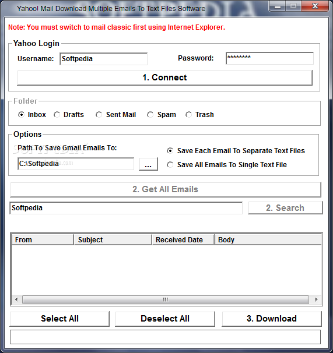
Task: Click the Password input field
Action: point(269,58)
